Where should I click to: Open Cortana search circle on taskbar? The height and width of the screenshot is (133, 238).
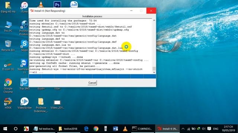pos(16,129)
